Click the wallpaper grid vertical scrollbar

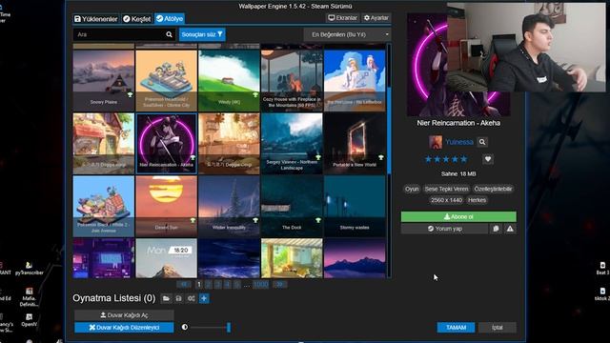point(389,130)
